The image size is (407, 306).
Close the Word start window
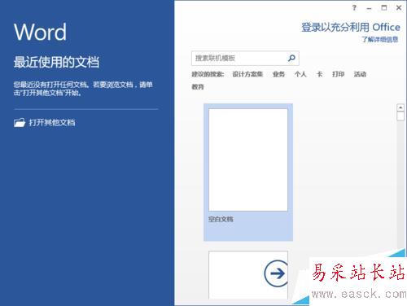(x=399, y=8)
